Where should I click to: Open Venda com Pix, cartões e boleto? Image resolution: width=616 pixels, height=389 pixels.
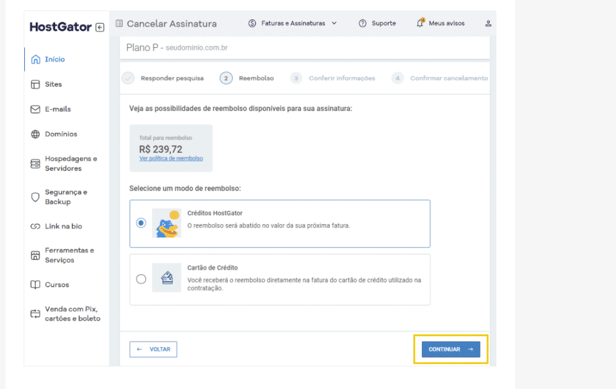pyautogui.click(x=73, y=314)
